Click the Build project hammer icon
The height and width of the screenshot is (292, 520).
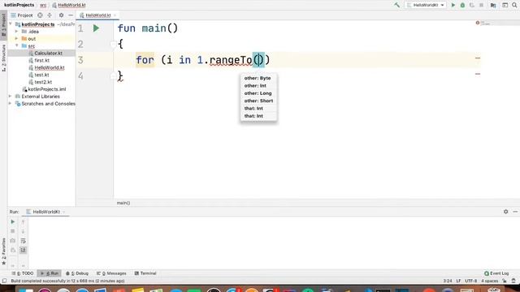[x=396, y=5]
